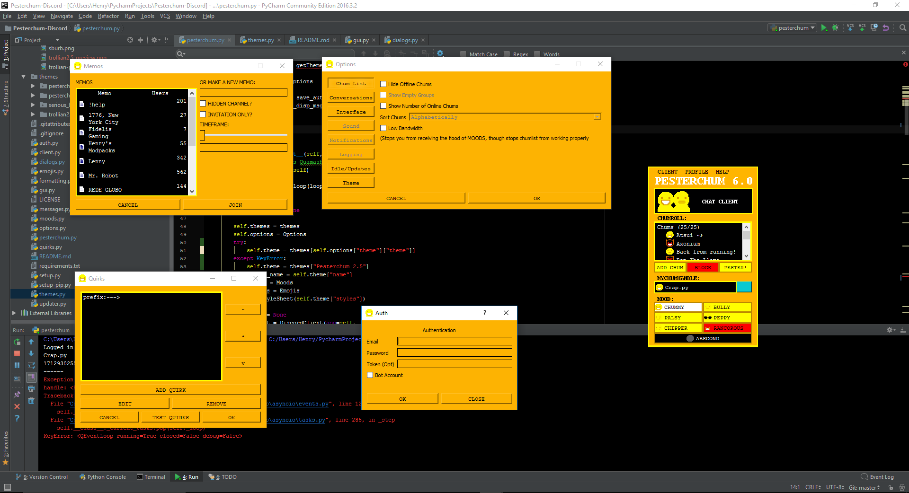Open Project panel gear settings dropdown
The width and height of the screenshot is (909, 493).
point(156,40)
